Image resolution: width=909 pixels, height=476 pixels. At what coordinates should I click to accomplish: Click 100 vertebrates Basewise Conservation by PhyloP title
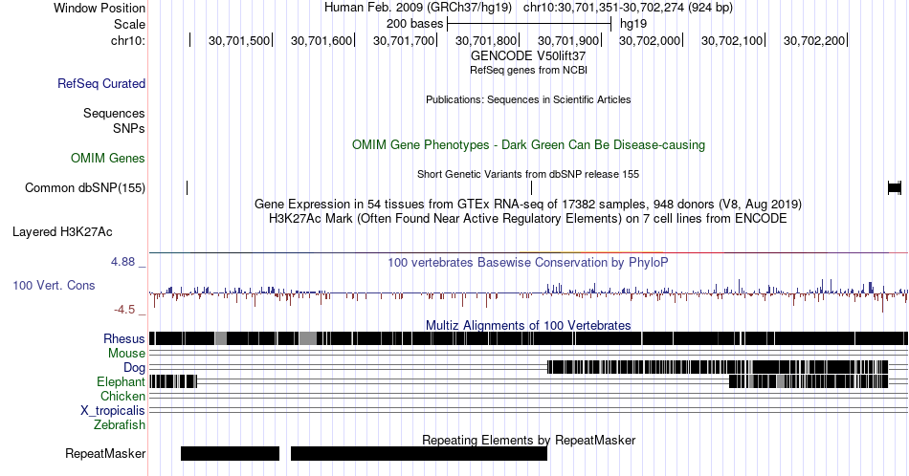528,262
